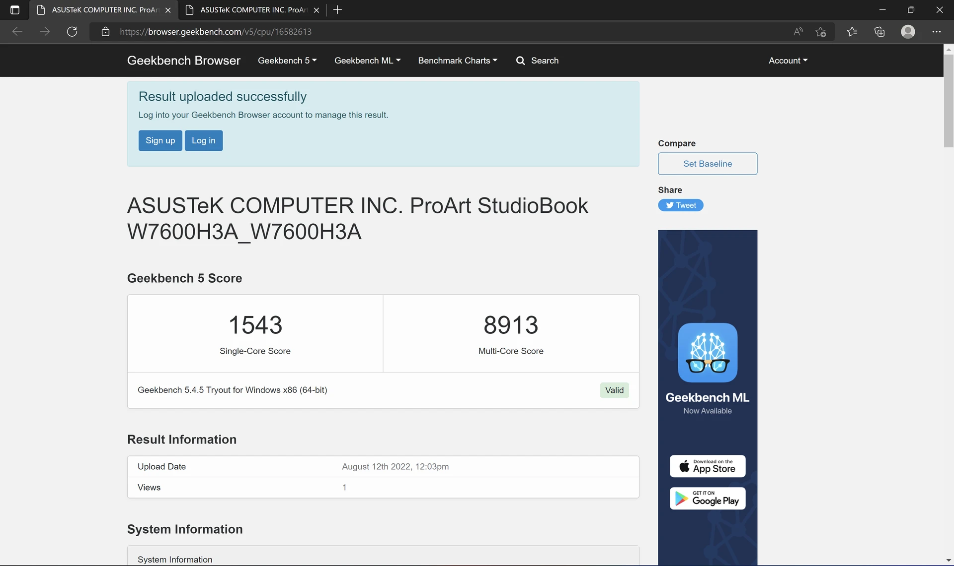Open the browser profile avatar
This screenshot has height=566, width=954.
pos(908,32)
